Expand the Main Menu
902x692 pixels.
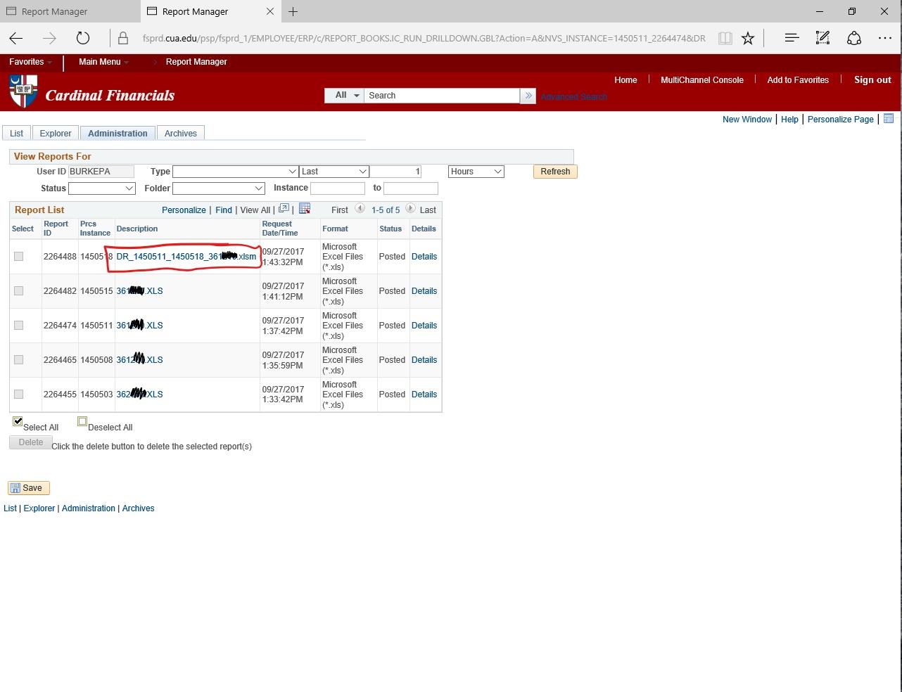tap(103, 62)
